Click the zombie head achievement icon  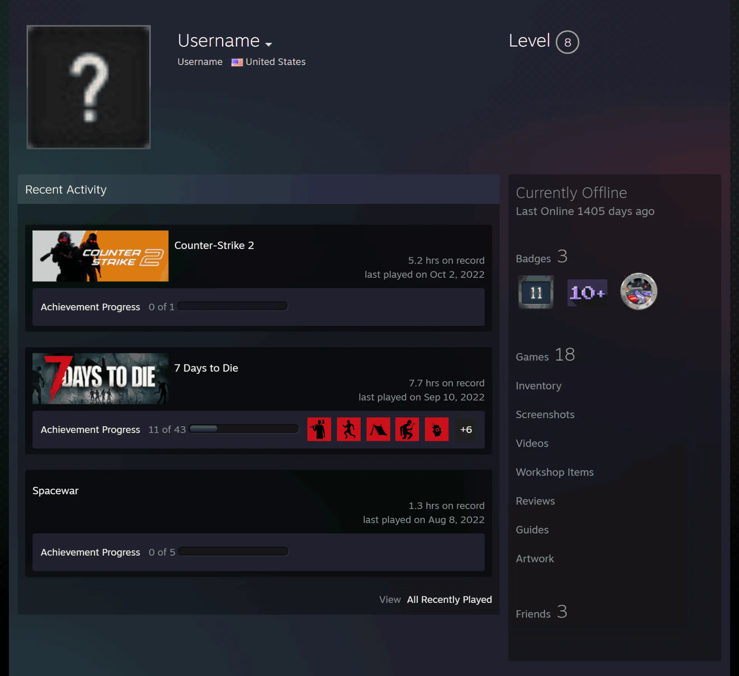(437, 429)
